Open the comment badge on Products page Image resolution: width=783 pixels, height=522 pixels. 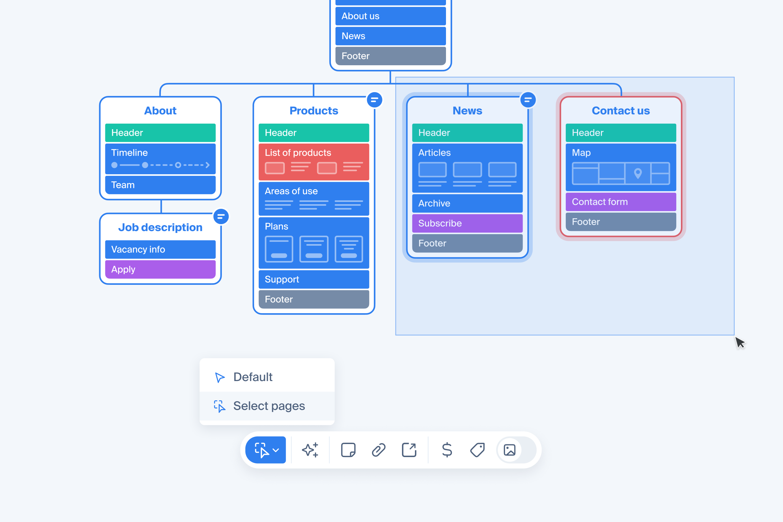(375, 100)
